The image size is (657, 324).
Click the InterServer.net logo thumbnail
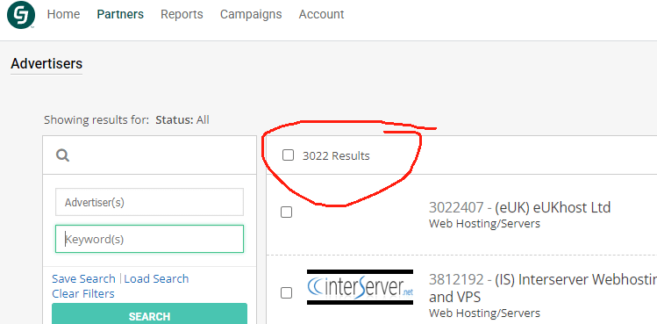pos(360,287)
